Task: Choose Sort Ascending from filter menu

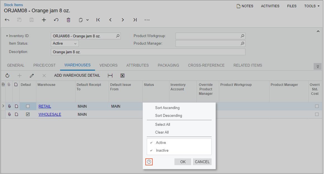Action: pyautogui.click(x=167, y=108)
